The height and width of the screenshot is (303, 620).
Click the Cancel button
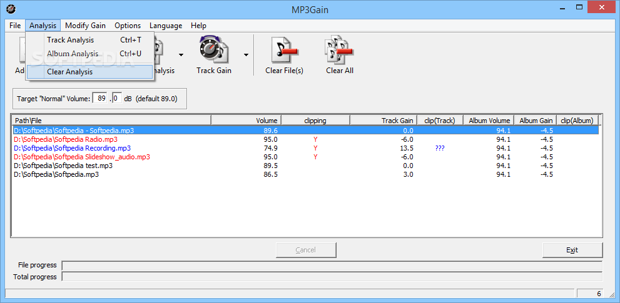point(306,250)
